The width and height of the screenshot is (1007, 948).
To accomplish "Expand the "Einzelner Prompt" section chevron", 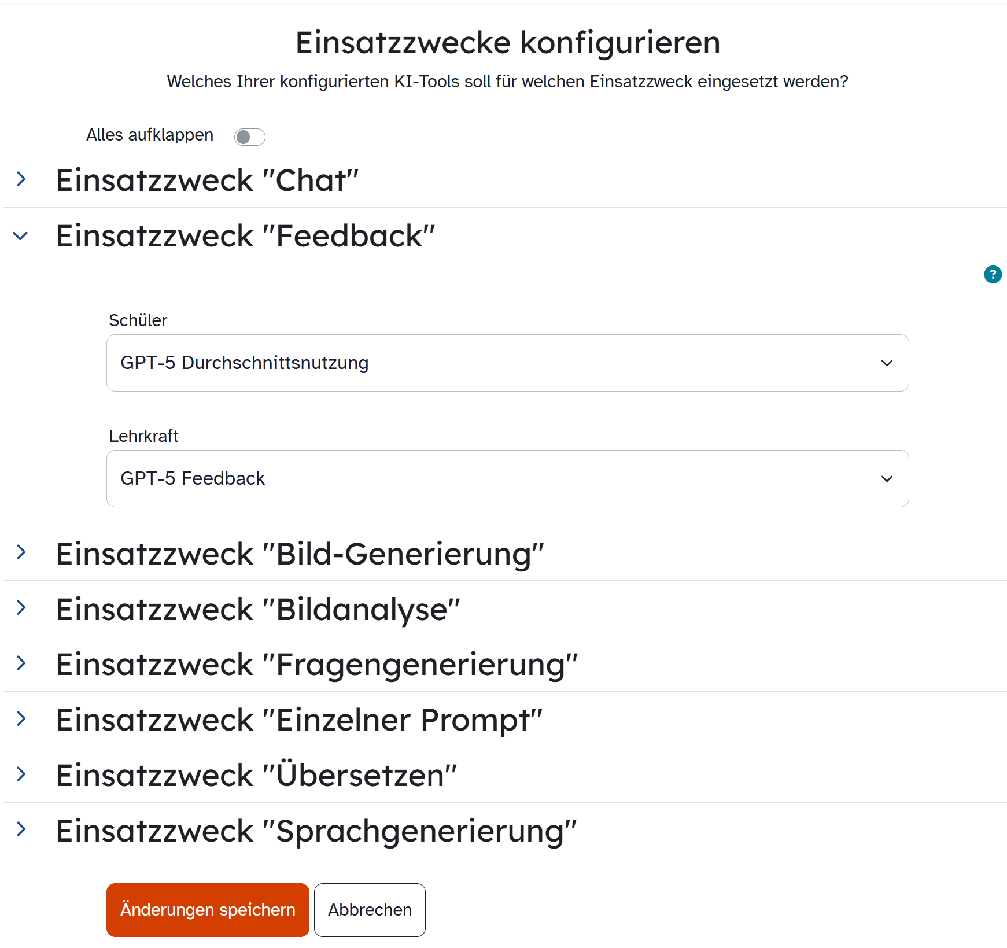I will 21,719.
